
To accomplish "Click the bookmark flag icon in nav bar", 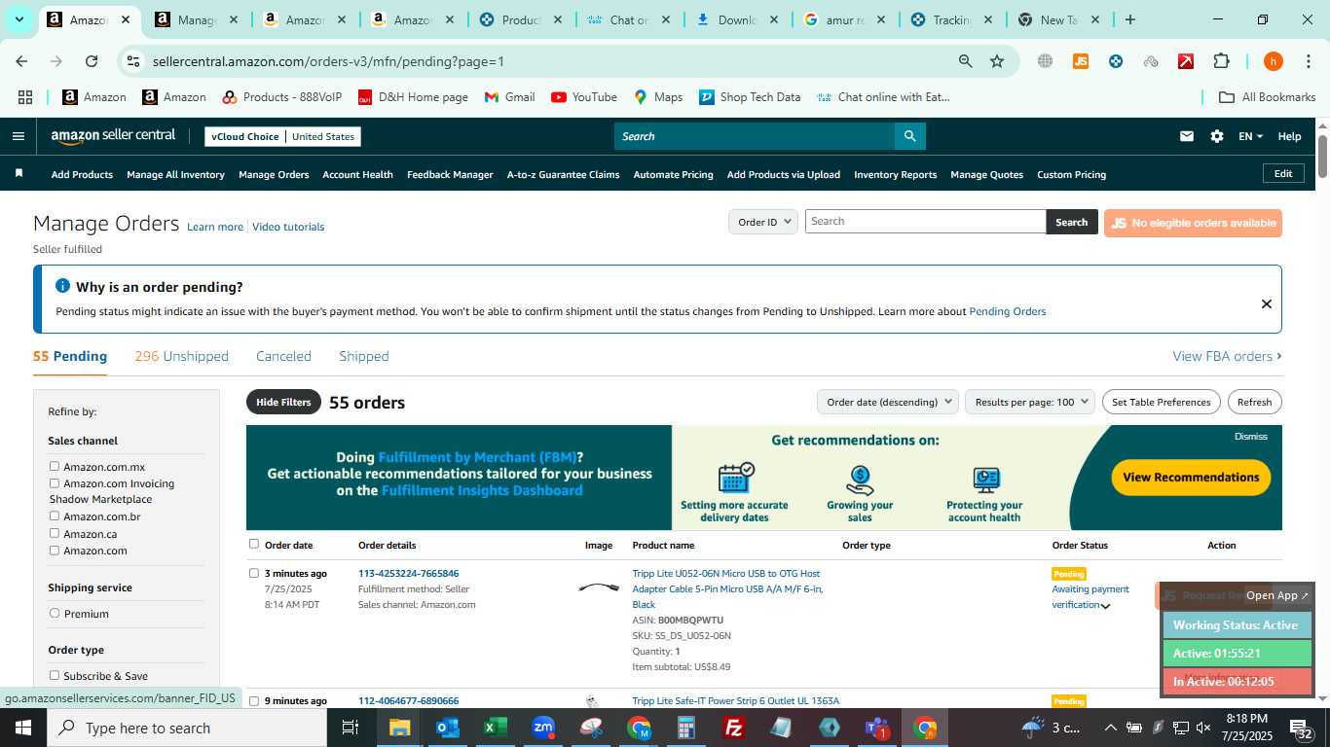I will (18, 173).
